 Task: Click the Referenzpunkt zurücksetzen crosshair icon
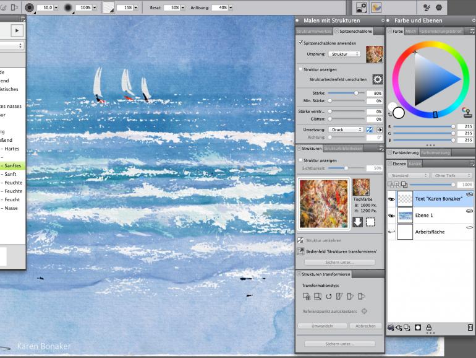(364, 311)
